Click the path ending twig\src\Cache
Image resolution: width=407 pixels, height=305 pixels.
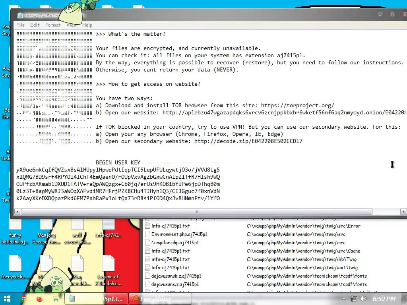(x=303, y=251)
